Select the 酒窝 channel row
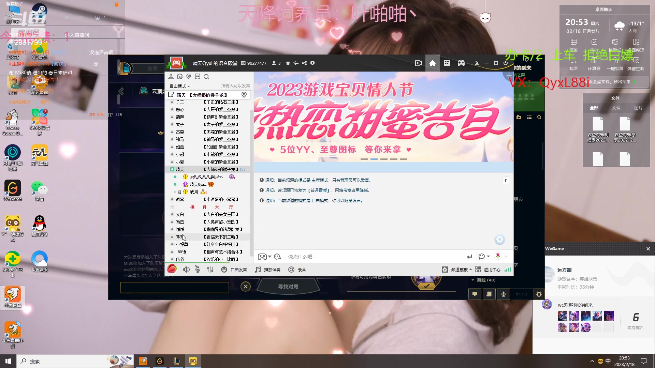The width and height of the screenshot is (655, 368). click(207, 199)
